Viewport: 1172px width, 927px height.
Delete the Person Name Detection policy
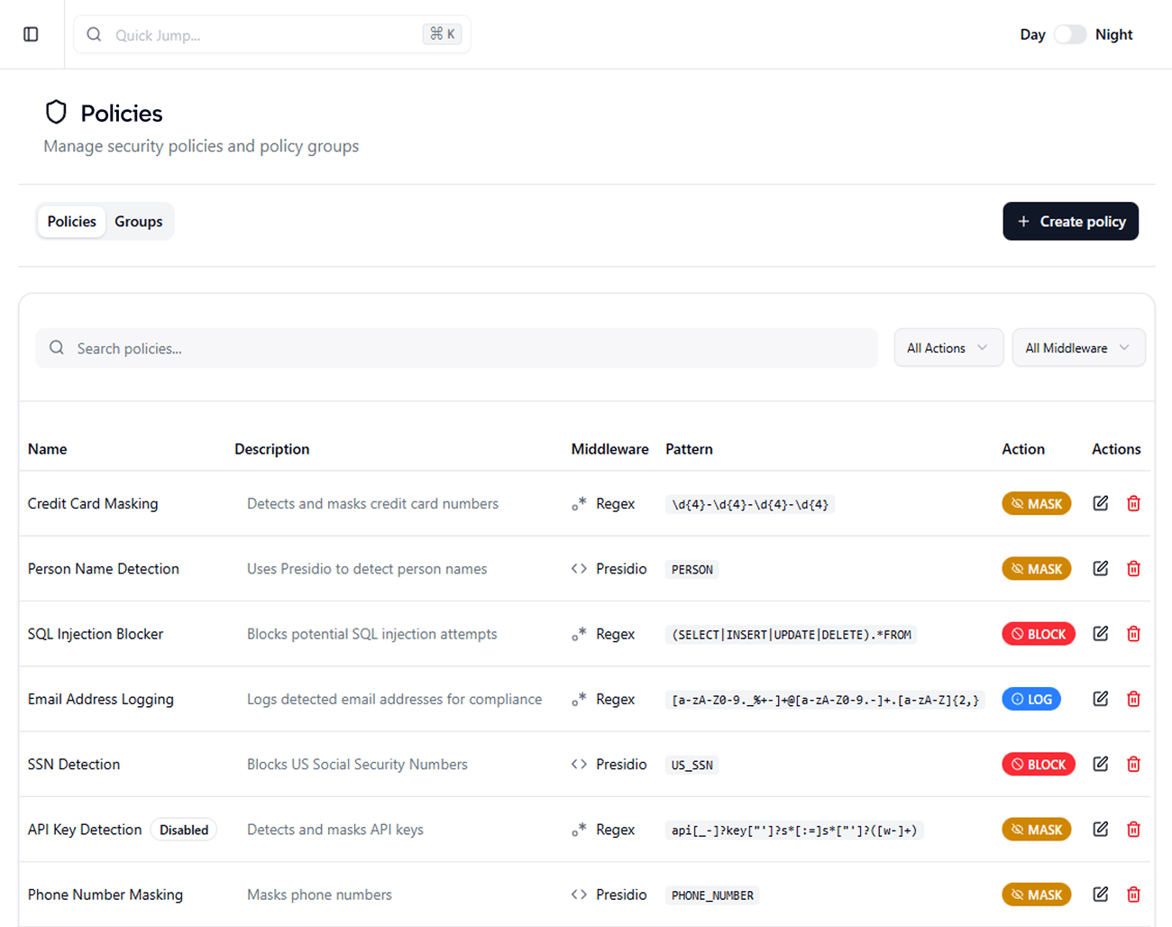(1133, 568)
